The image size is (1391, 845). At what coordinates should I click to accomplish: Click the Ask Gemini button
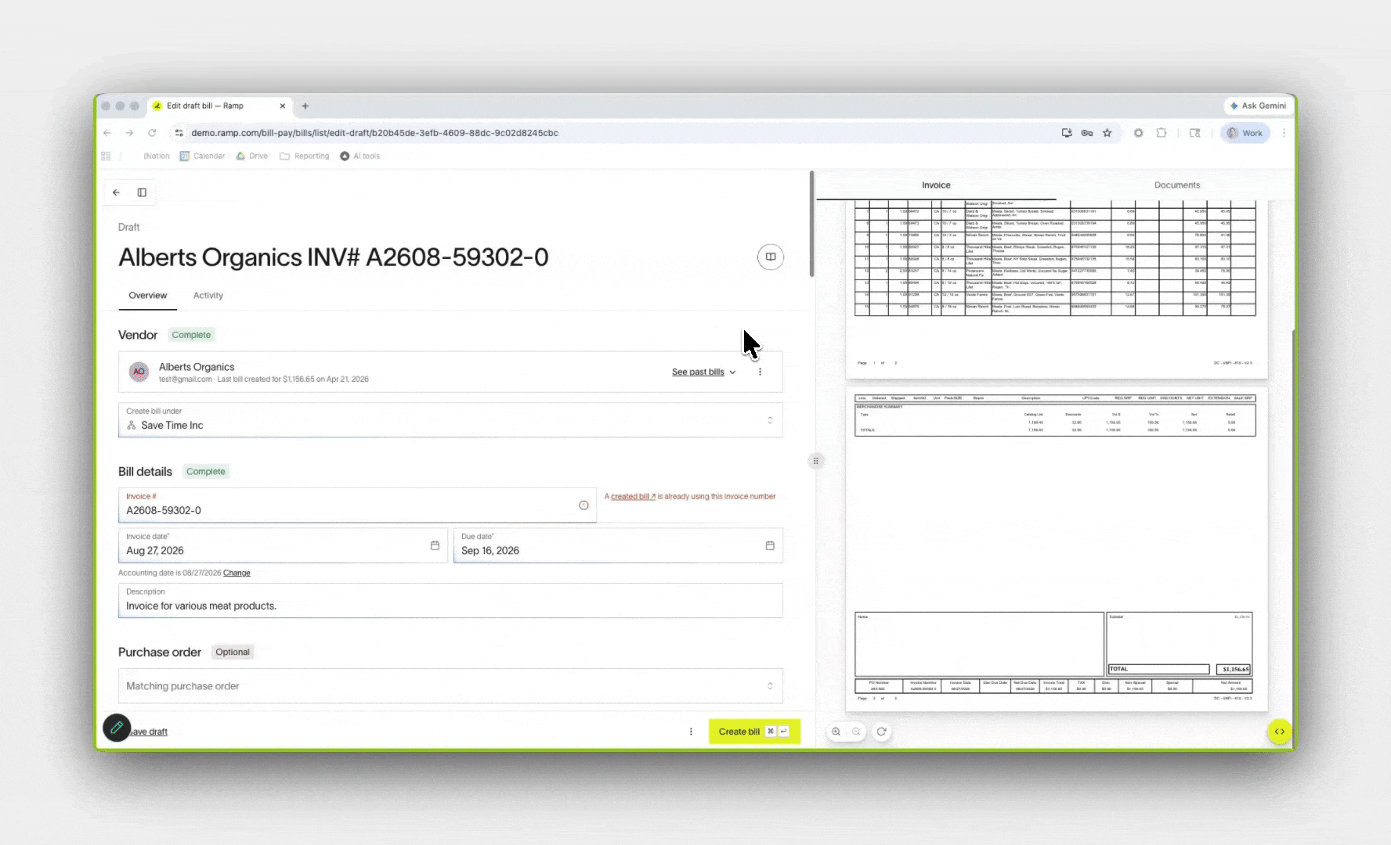point(1258,106)
